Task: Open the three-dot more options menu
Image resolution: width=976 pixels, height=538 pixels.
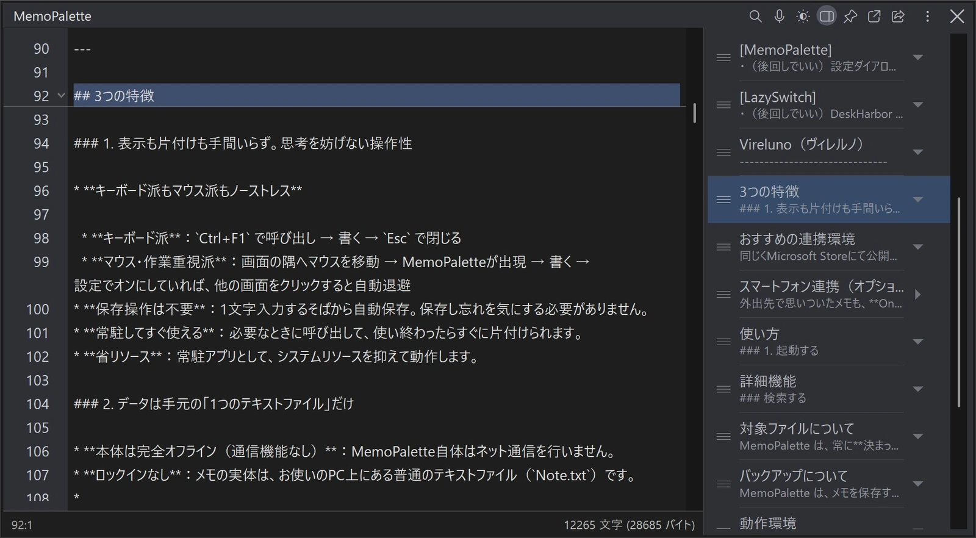Action: point(927,16)
